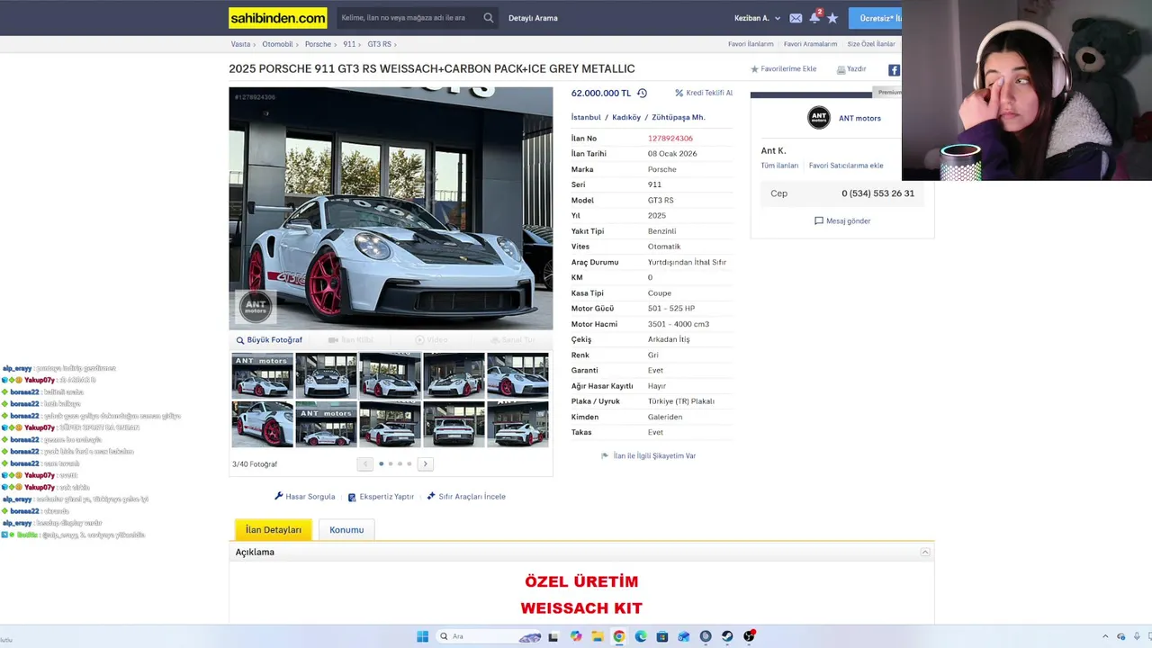Click the price history clock icon
The image size is (1152, 648).
[642, 94]
